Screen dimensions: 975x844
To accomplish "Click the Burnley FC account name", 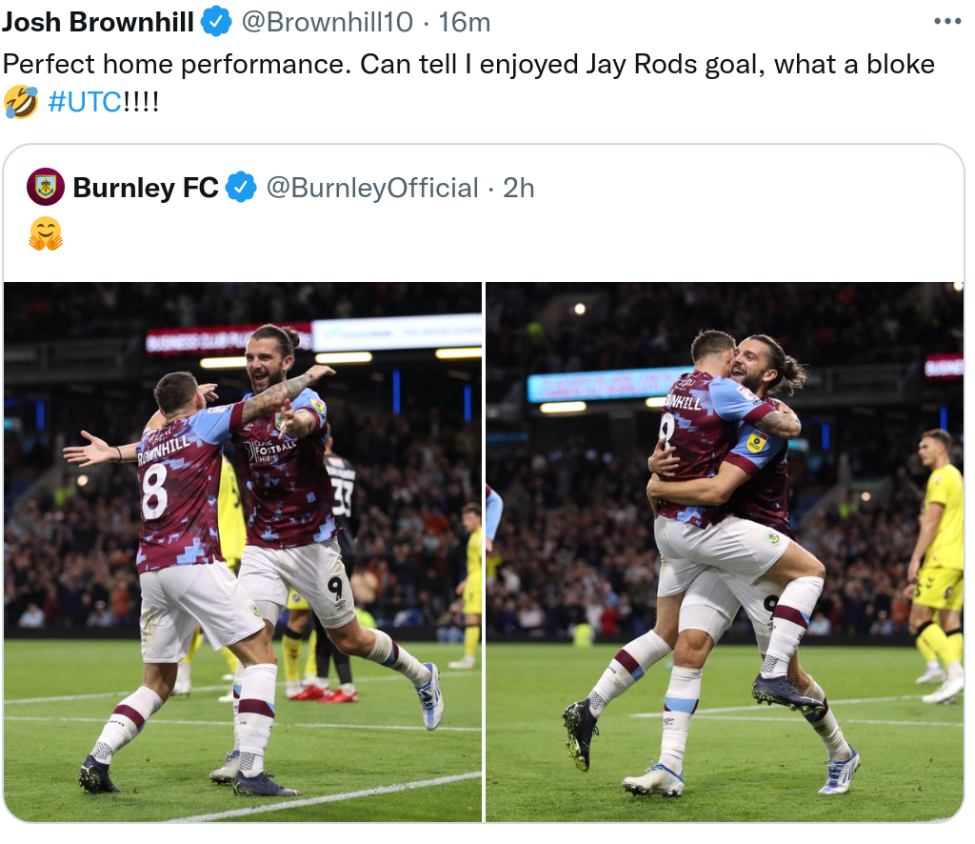I will point(146,188).
